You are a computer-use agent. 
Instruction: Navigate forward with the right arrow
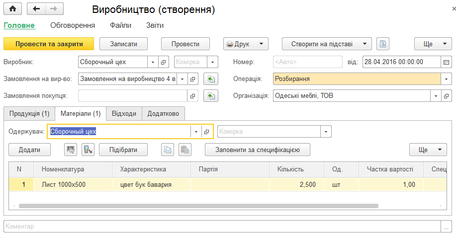click(x=54, y=9)
